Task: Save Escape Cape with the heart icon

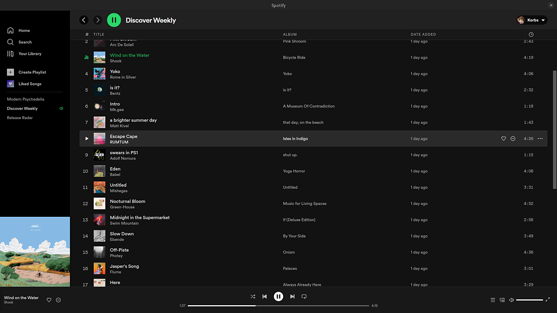Action: (503, 138)
